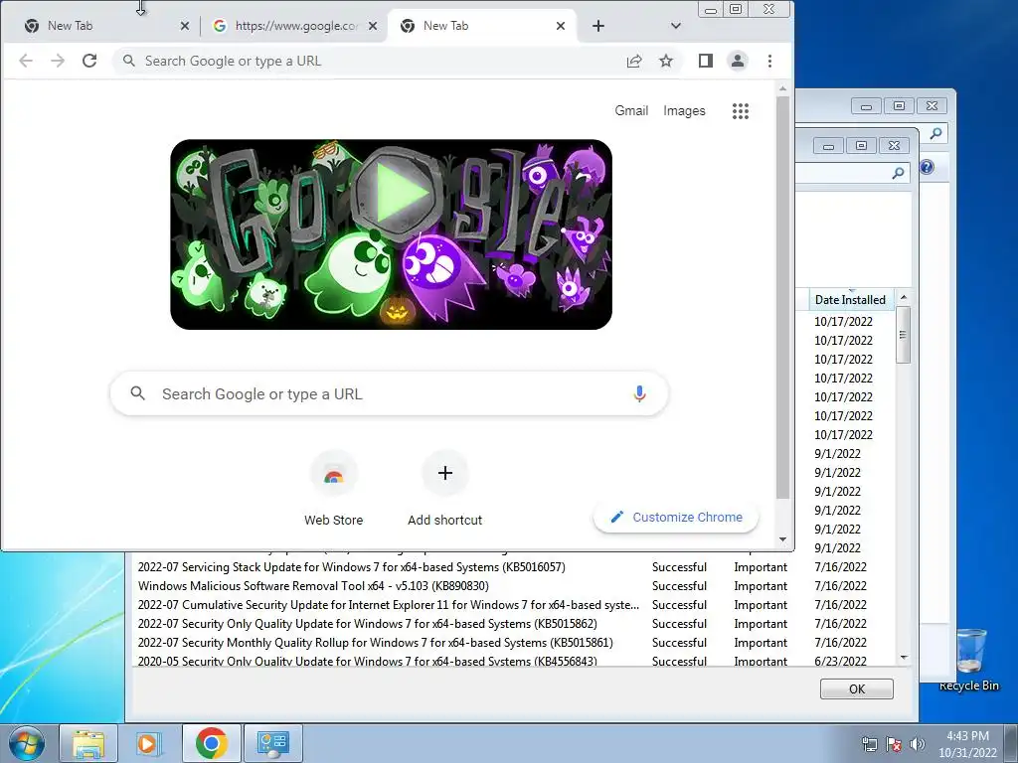
Task: Select Chrome taskbar button
Action: (211, 743)
